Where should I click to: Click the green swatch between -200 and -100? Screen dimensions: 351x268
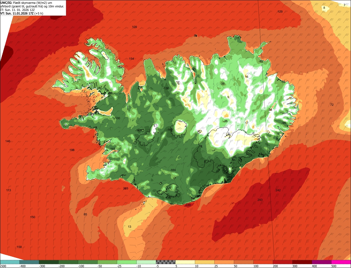tap(68, 262)
